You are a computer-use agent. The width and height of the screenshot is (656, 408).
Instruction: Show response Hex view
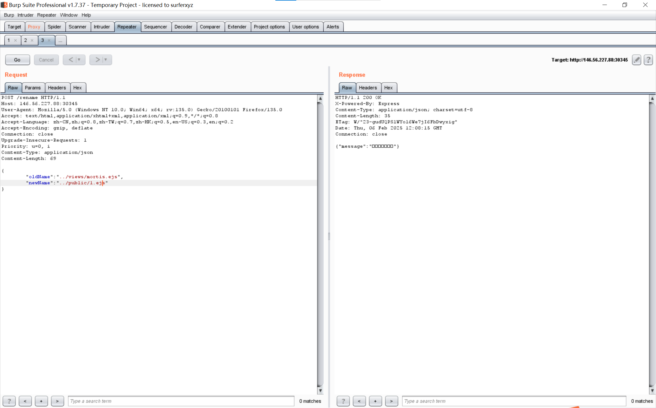[388, 88]
